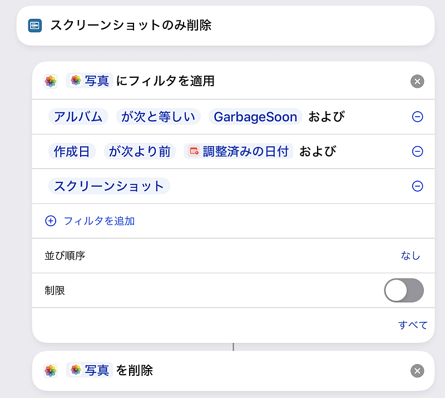Viewport: 445px width, 398px height.
Task: Click the comment action icon beside スクリーンショットのみ削除
Action: click(x=35, y=26)
